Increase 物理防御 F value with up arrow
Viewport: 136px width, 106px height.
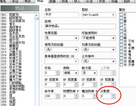point(76,95)
